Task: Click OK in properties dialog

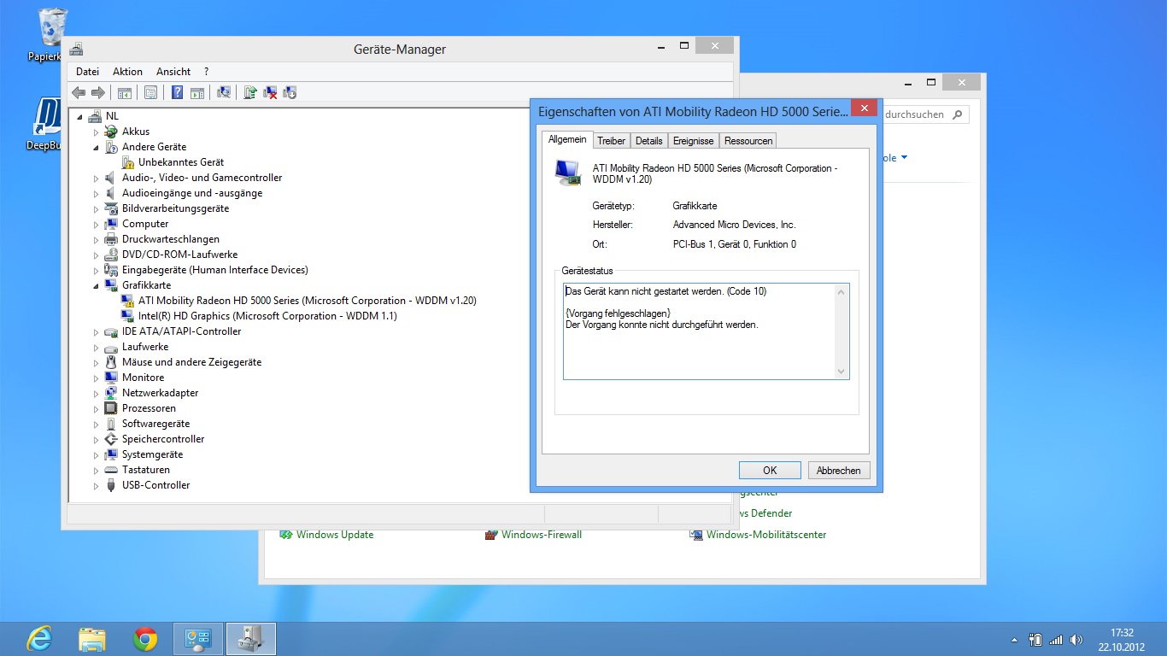Action: [x=770, y=470]
